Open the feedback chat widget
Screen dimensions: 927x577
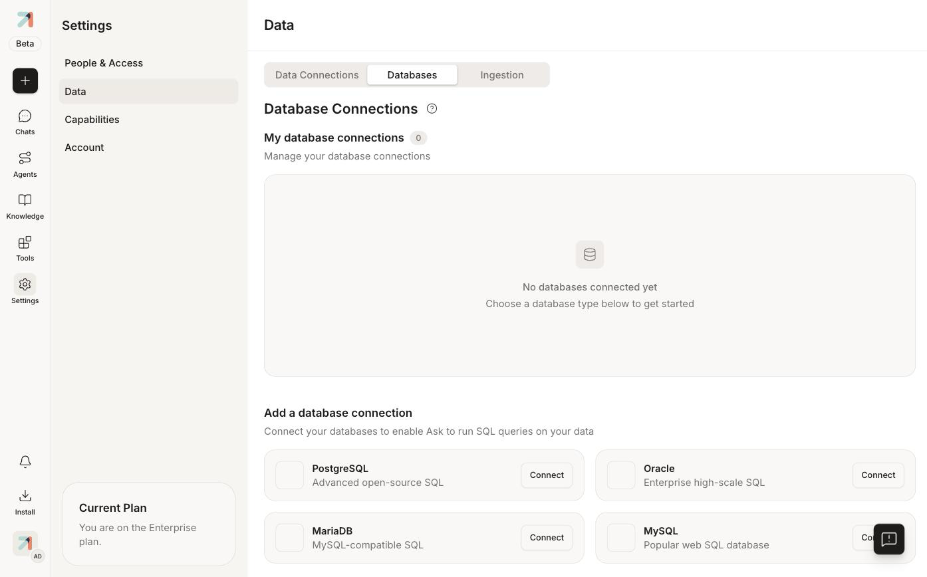[x=889, y=538]
